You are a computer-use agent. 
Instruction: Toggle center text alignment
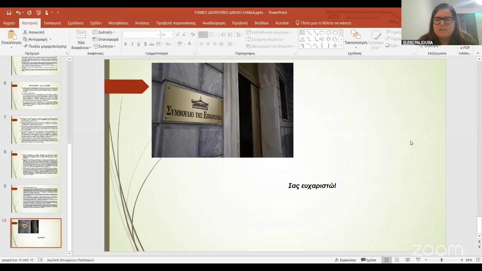point(208,44)
